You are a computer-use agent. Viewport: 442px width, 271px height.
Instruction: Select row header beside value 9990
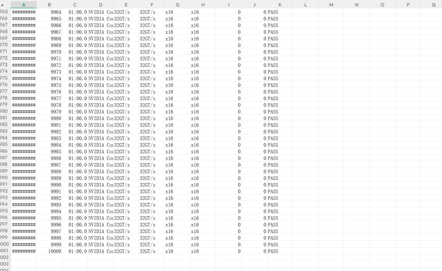click(4, 185)
